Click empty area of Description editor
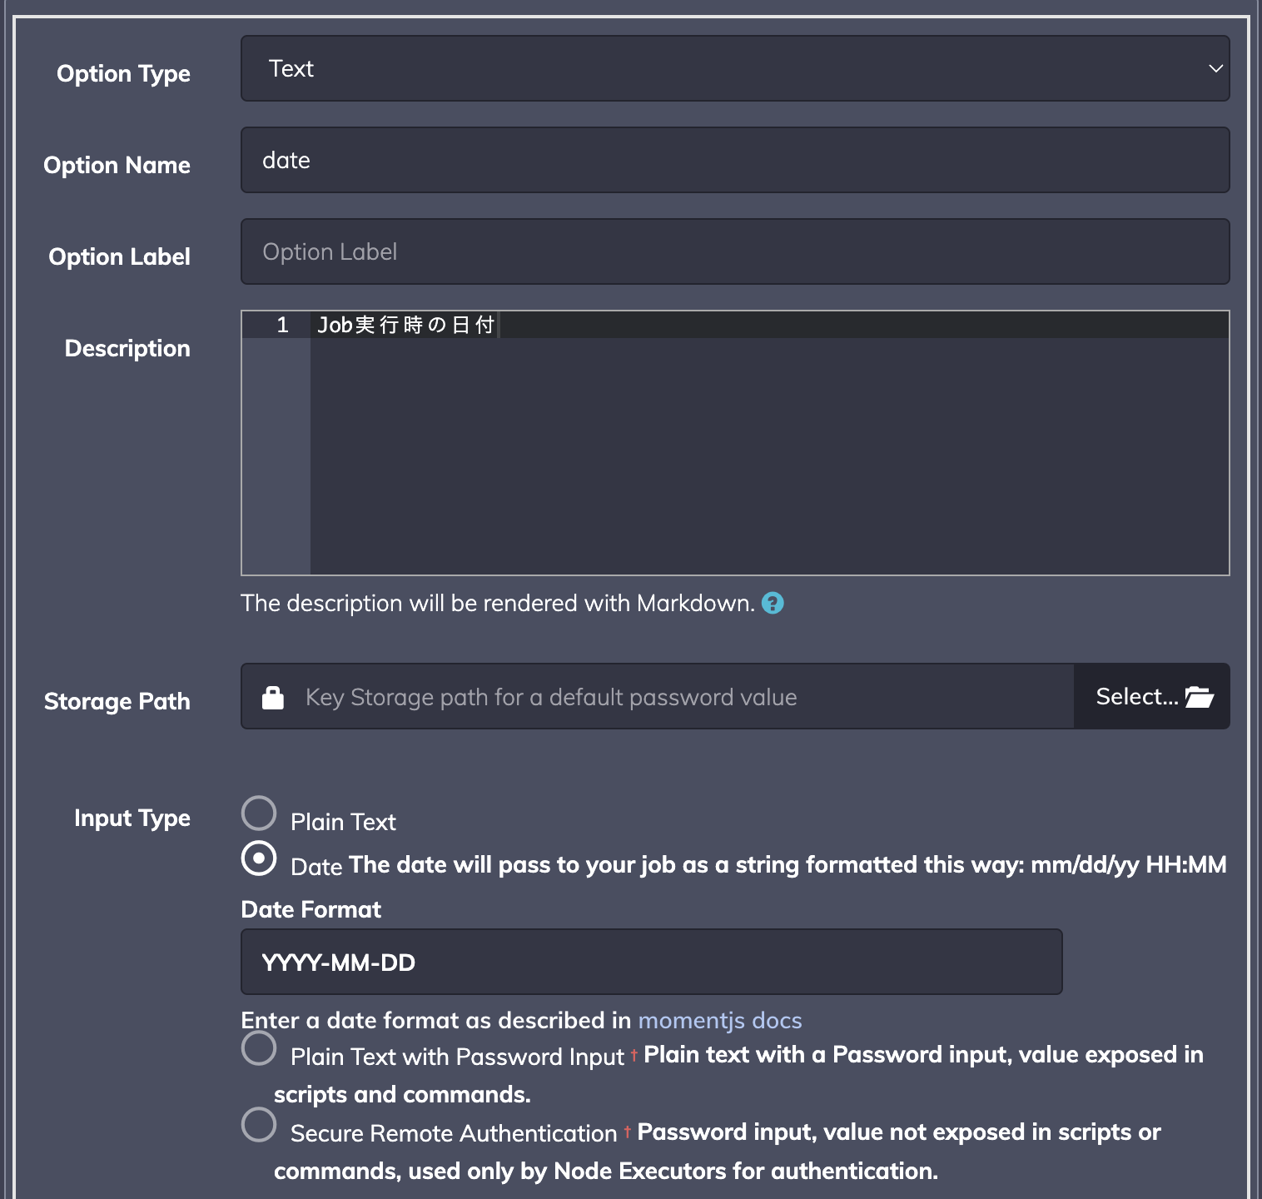Screen dimensions: 1262x1199 [x=769, y=456]
